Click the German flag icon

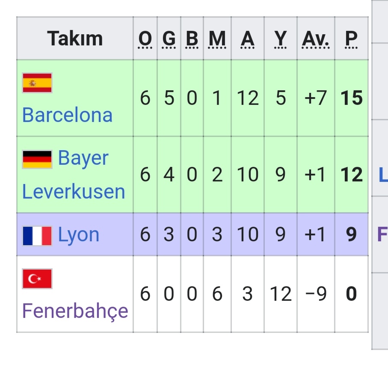pos(37,160)
